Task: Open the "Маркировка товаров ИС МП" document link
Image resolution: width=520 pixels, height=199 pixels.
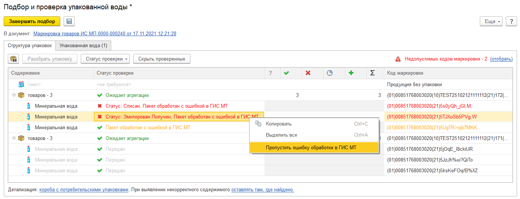Action: coord(105,33)
